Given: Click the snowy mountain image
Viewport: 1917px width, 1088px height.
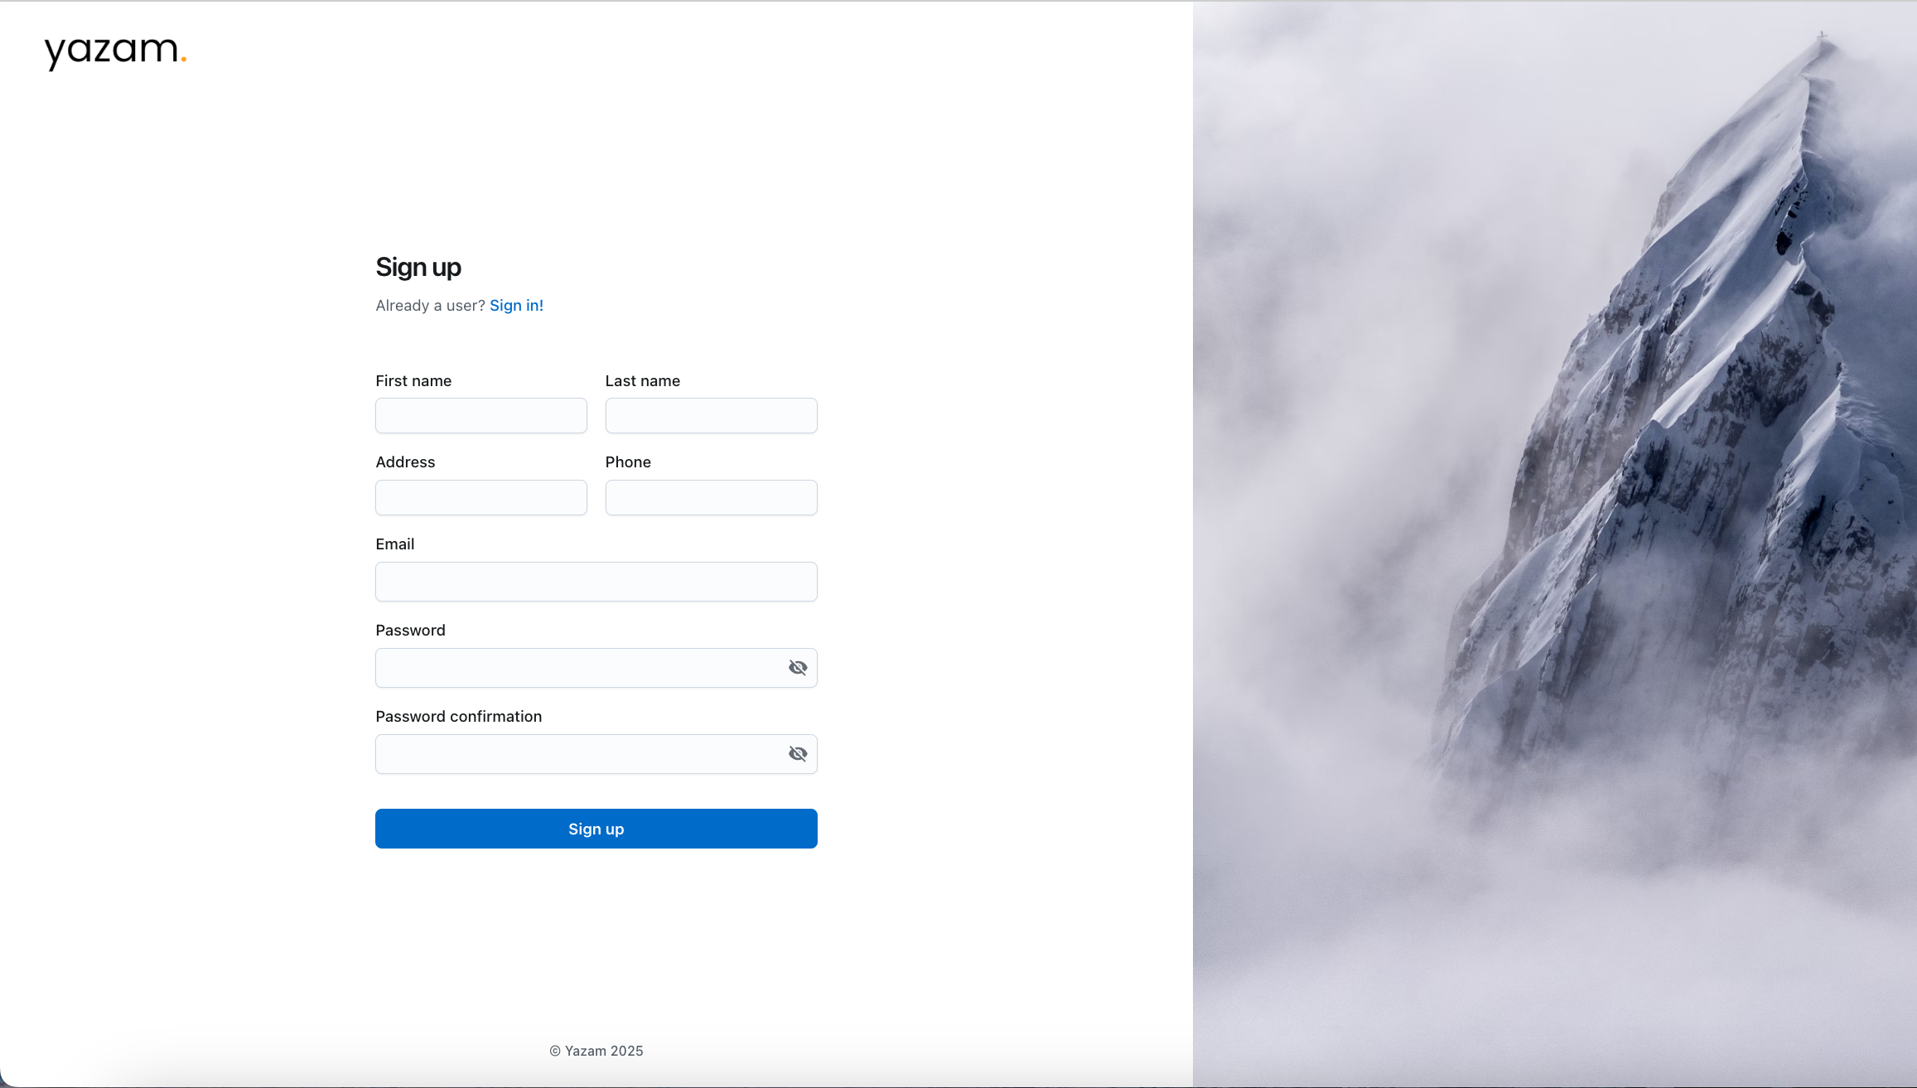Looking at the screenshot, I should [x=1554, y=544].
